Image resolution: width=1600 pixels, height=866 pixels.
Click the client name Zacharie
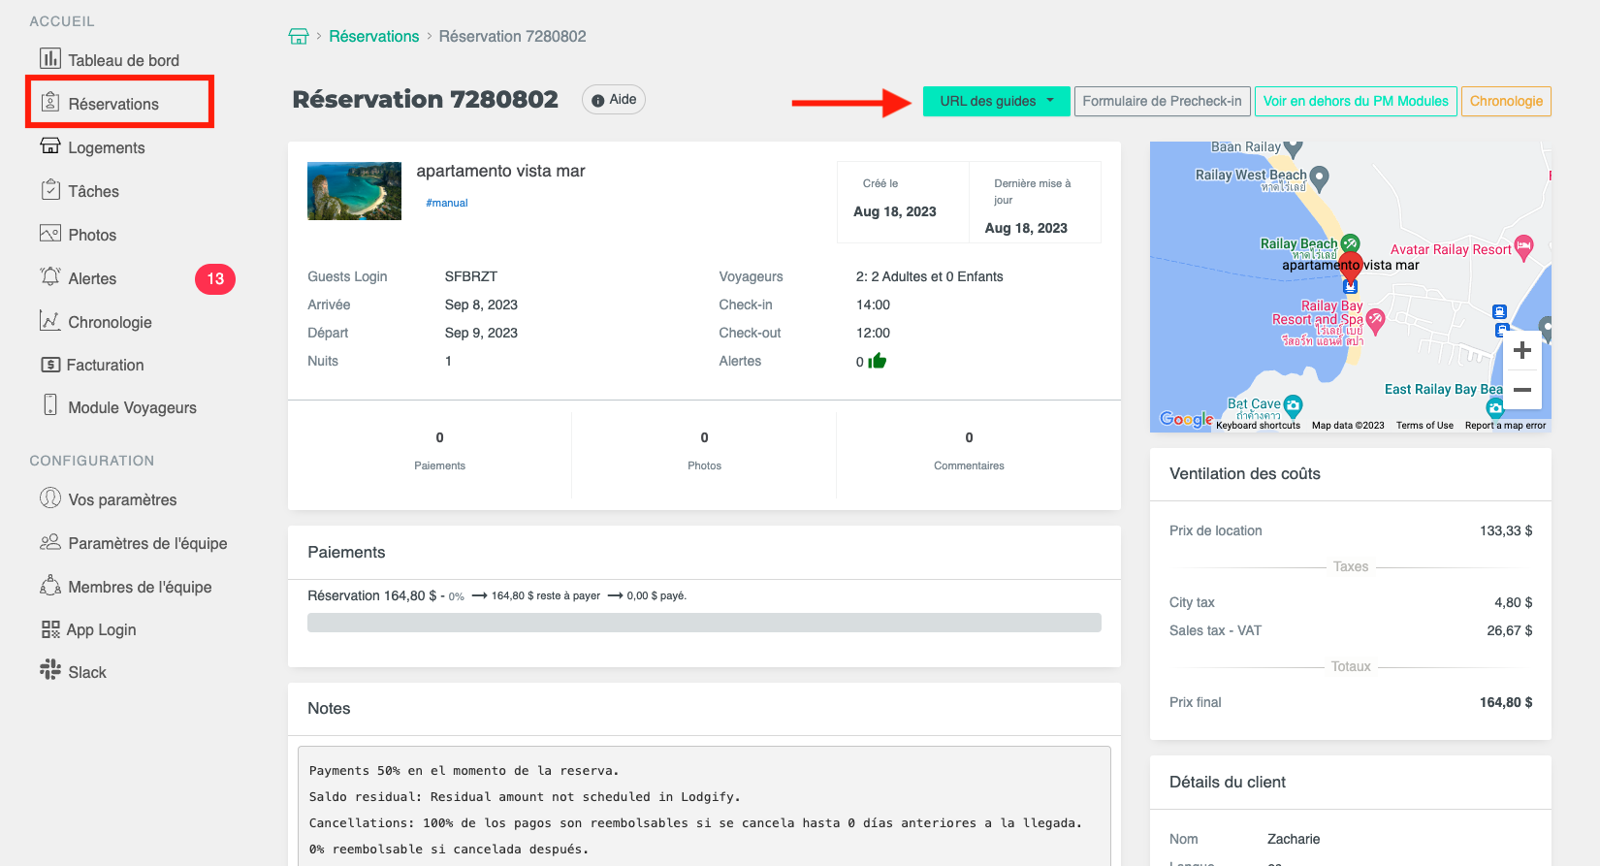pyautogui.click(x=1294, y=839)
